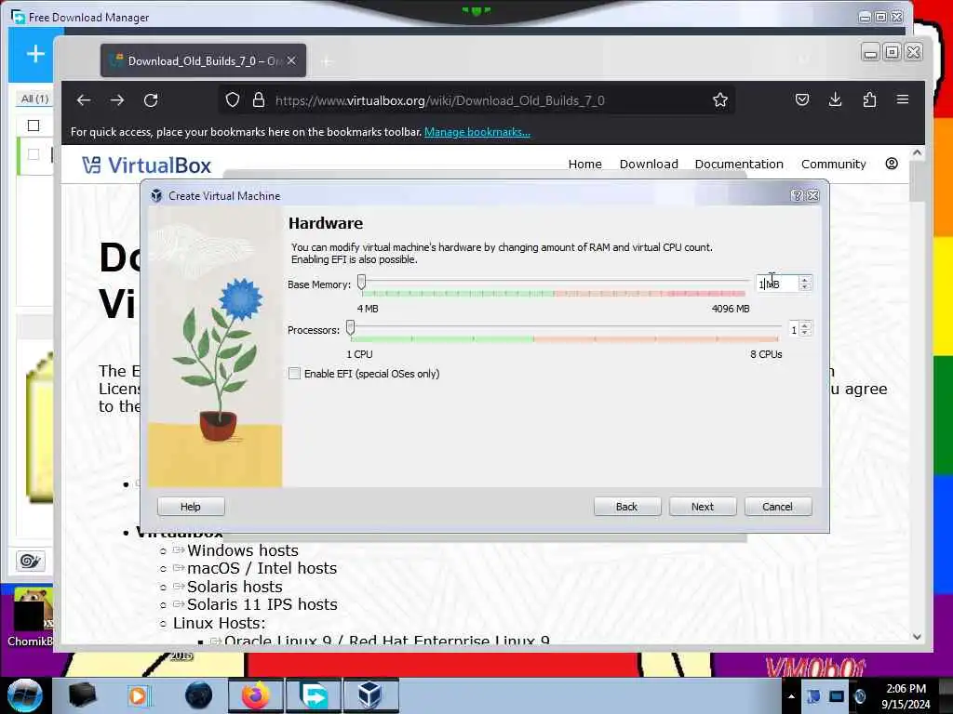Click the Help button in the dialog
Image resolution: width=953 pixels, height=714 pixels.
[191, 507]
